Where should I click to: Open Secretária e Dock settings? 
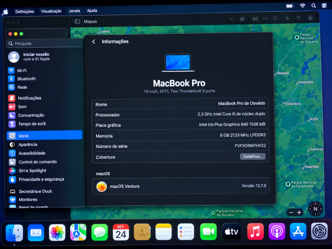(31, 191)
